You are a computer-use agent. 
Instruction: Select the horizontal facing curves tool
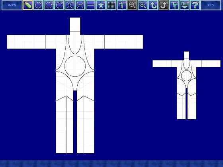click(80, 5)
